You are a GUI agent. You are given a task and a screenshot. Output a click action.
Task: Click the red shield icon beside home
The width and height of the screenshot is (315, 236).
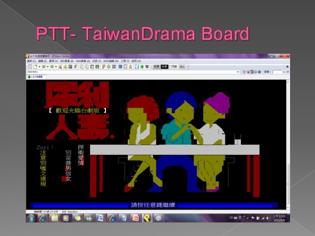(x=248, y=72)
